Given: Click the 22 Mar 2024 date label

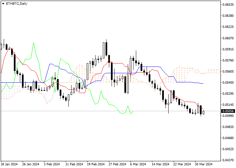Looking at the screenshot, I should click(182, 164).
